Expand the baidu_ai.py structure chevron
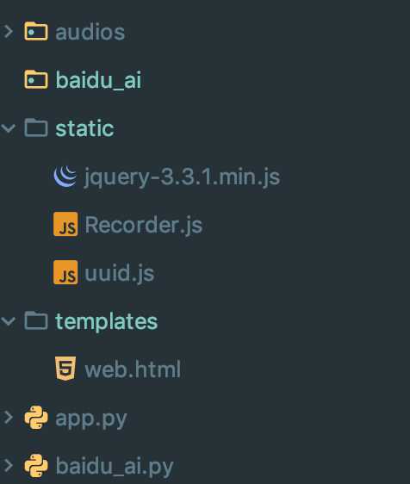 [9, 465]
